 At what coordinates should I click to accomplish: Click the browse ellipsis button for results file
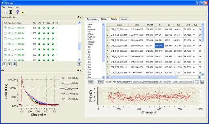click(197, 82)
